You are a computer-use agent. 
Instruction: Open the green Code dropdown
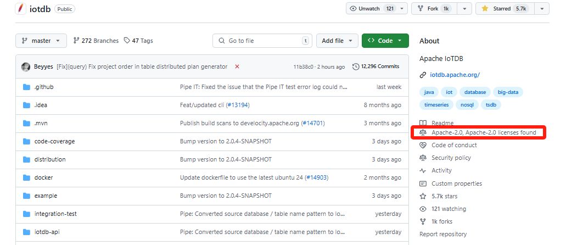point(385,41)
